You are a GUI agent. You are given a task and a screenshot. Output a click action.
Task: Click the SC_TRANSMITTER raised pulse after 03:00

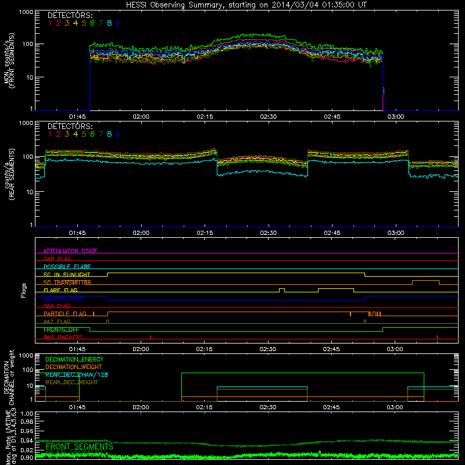coord(426,282)
